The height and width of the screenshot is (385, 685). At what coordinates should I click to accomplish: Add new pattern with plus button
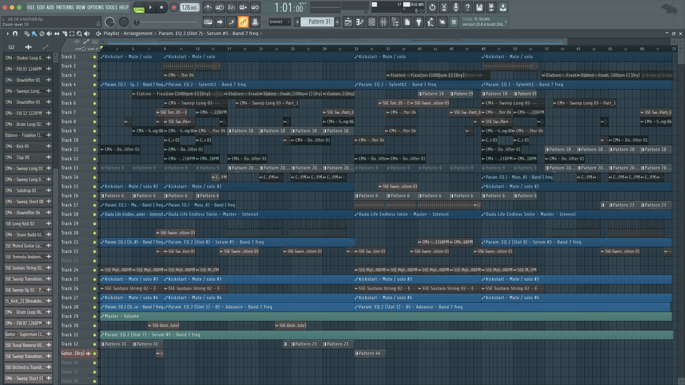[337, 22]
